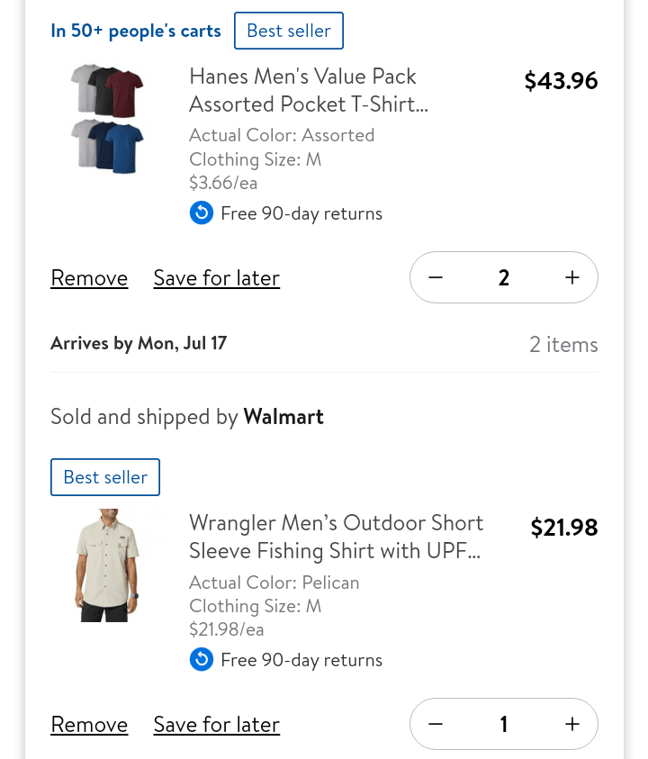648x759 pixels.
Task: Click Hanes quantity value field
Action: click(x=504, y=277)
